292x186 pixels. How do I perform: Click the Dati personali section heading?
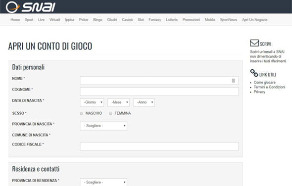28,67
